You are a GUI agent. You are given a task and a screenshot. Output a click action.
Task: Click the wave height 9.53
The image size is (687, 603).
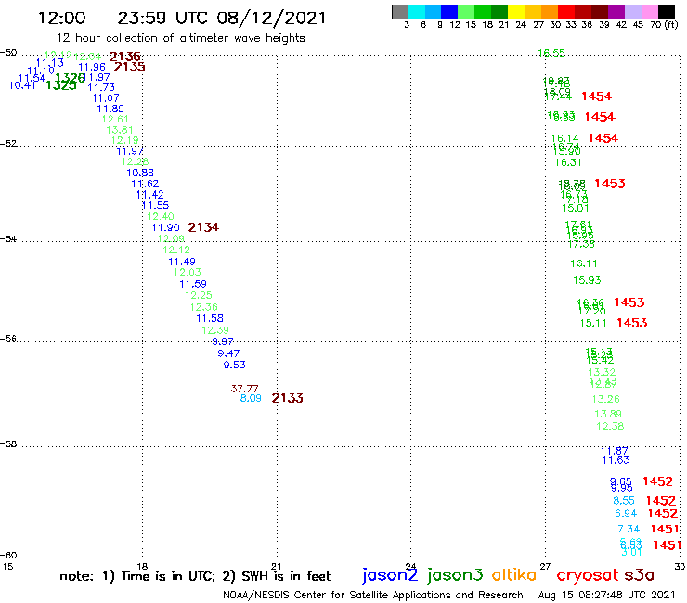pos(234,365)
